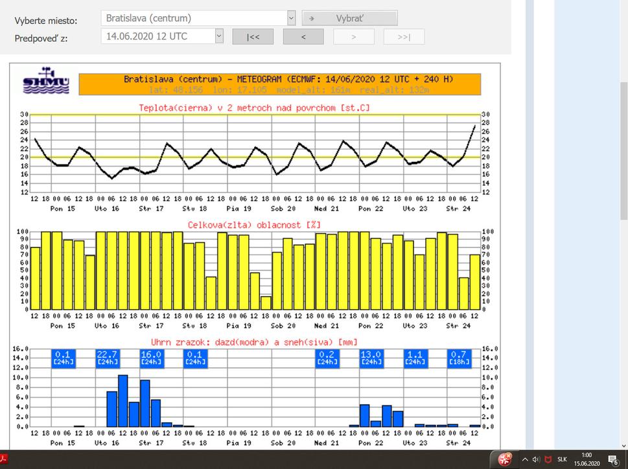Click the vertical page scrollbar thumb
Viewport: 628px width, 469px height.
tap(623, 150)
